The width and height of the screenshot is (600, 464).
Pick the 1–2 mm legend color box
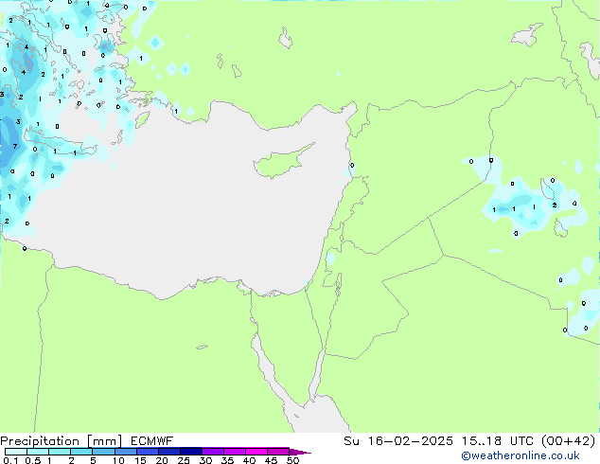click(60, 452)
